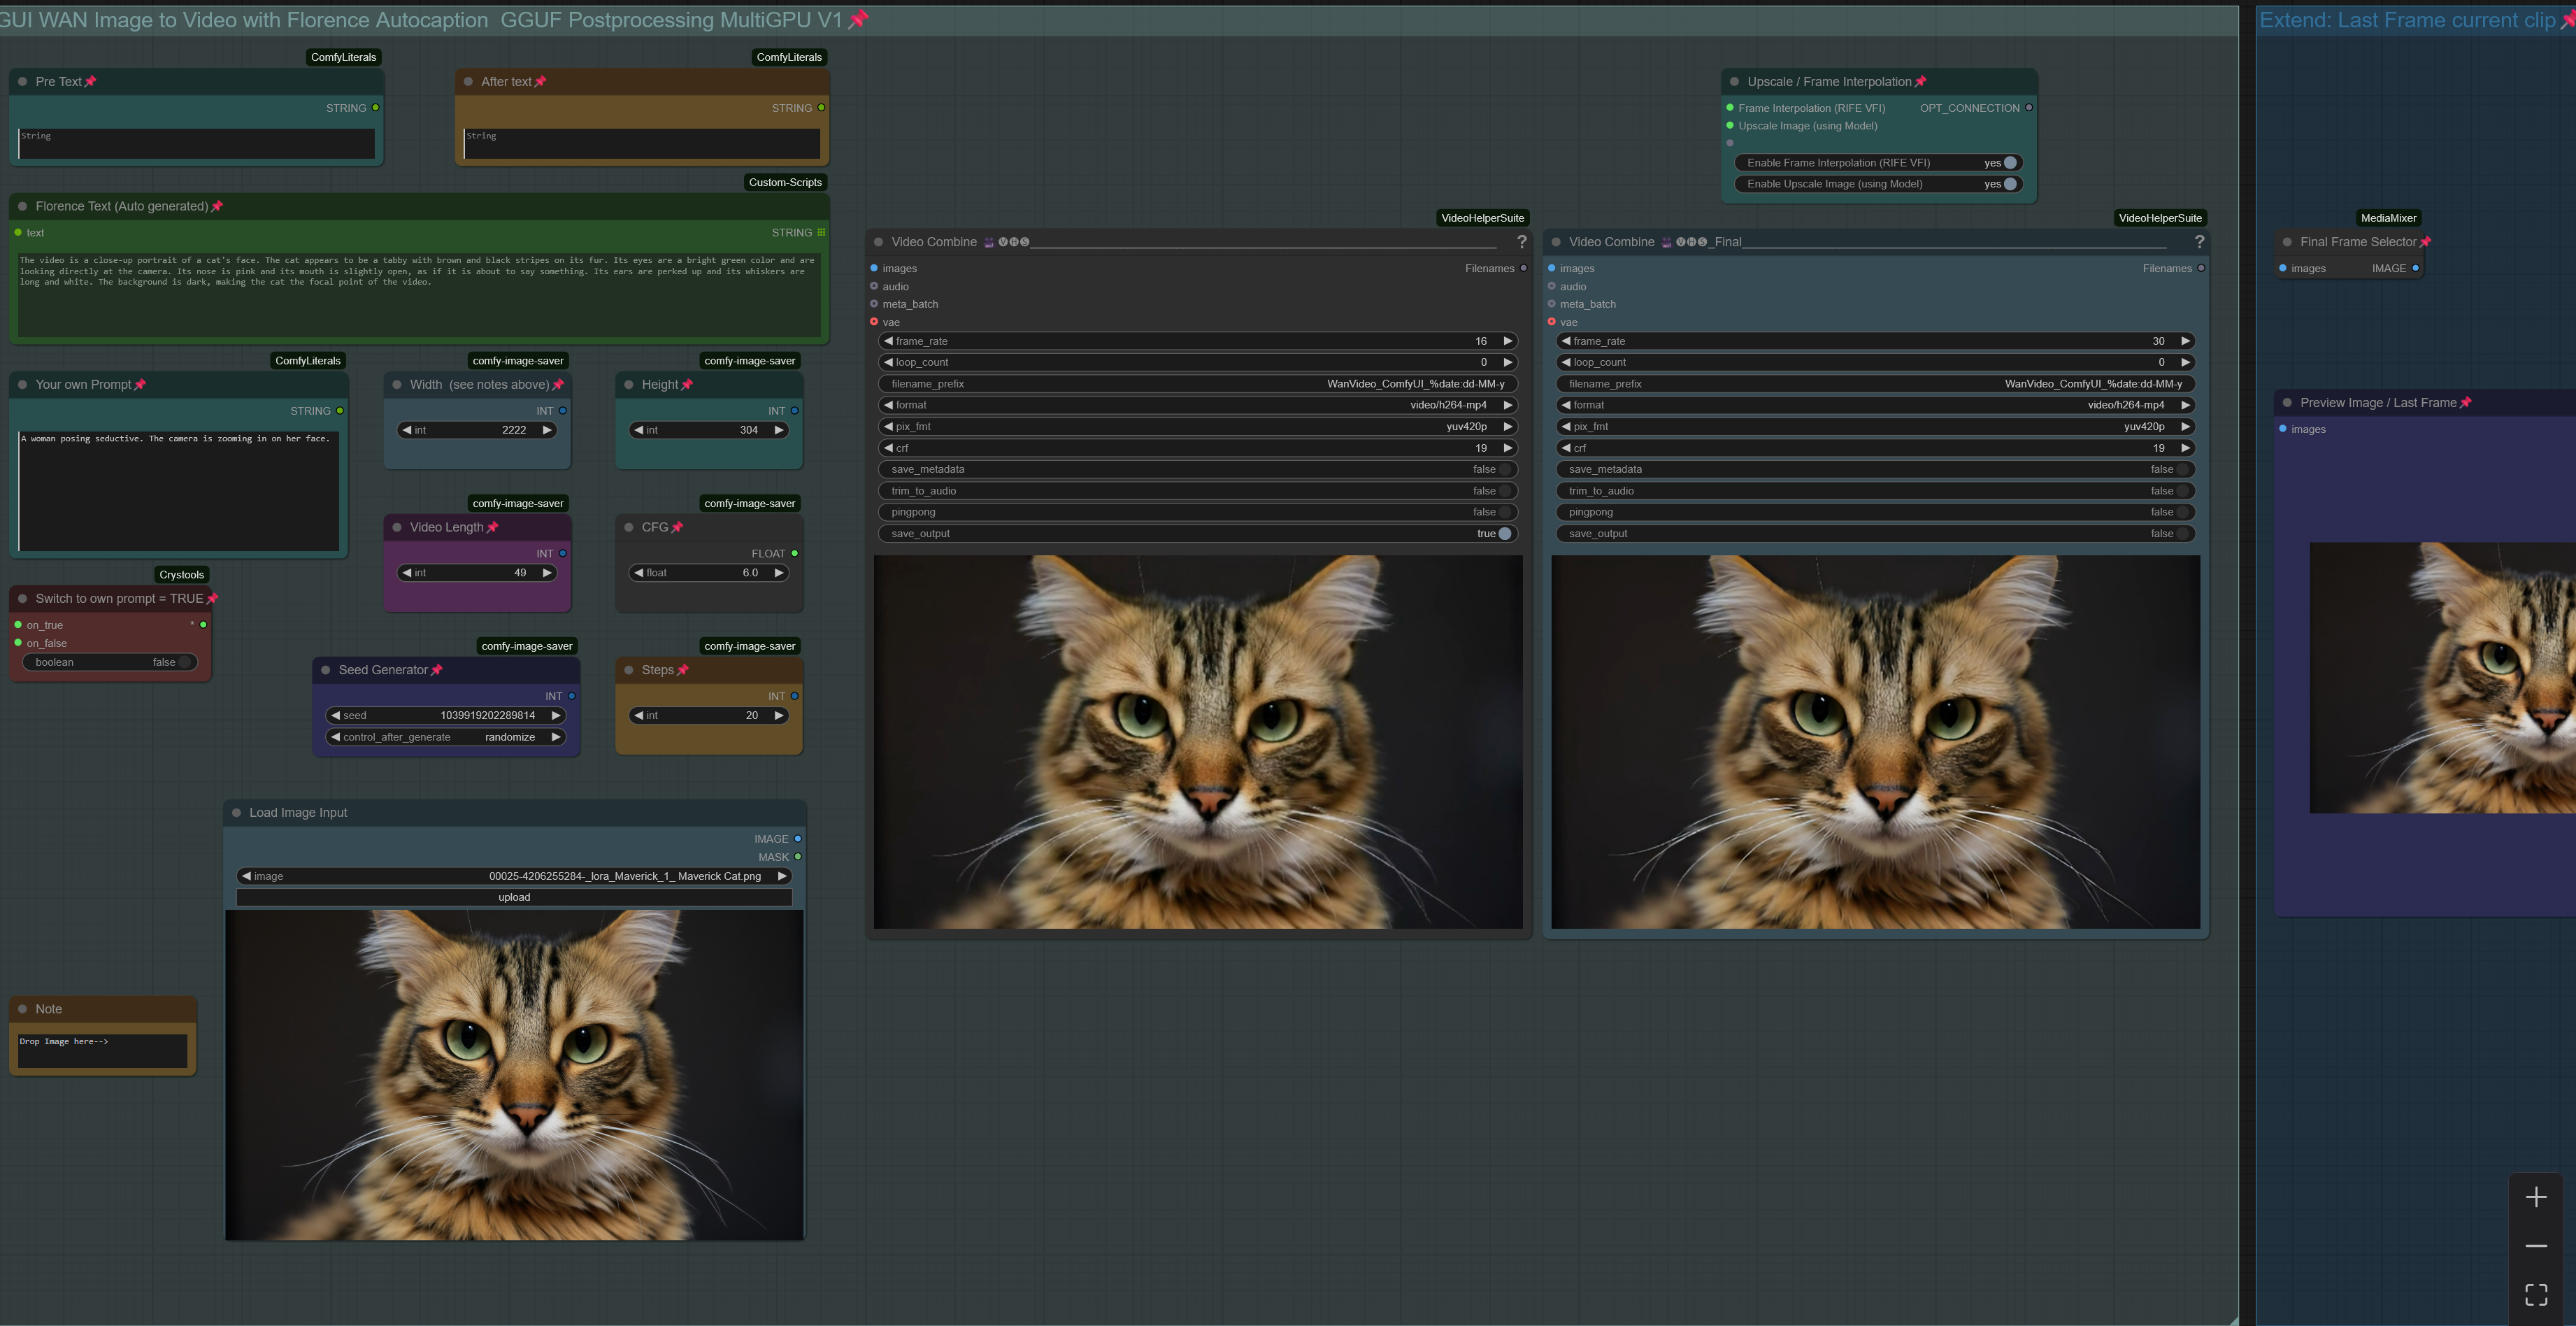Toggle Enable Frame Interpolation (RIFE VFI) switch
The image size is (2576, 1326).
point(2009,163)
